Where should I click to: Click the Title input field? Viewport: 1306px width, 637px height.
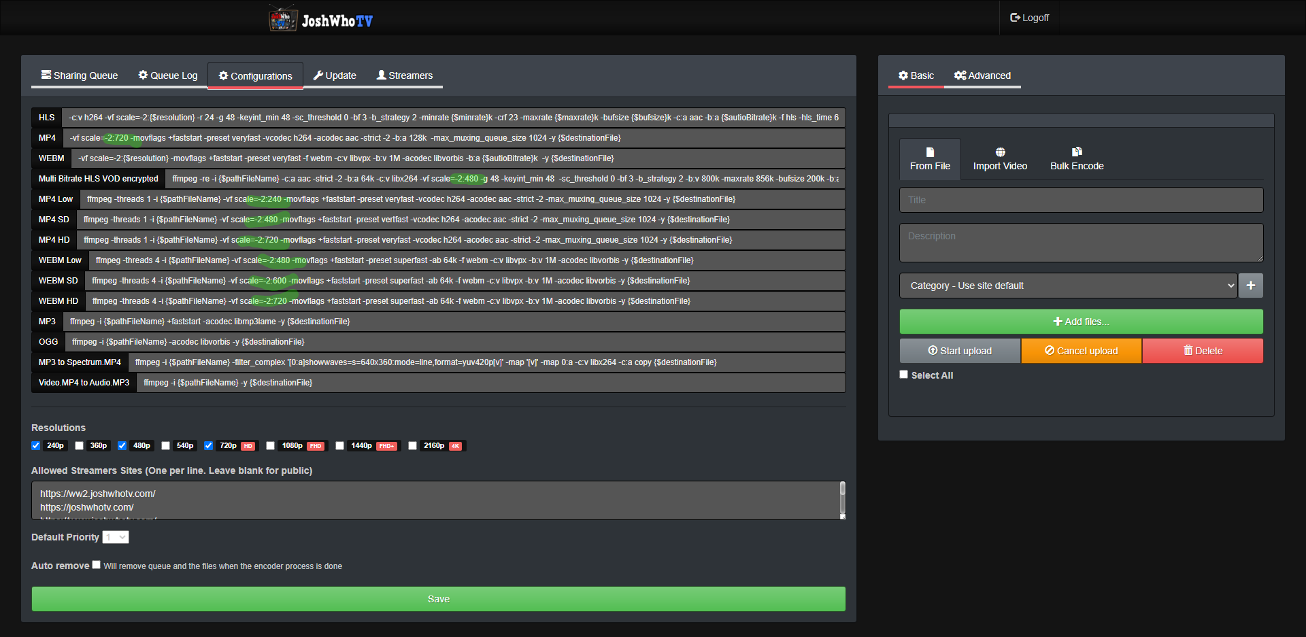[x=1080, y=199]
